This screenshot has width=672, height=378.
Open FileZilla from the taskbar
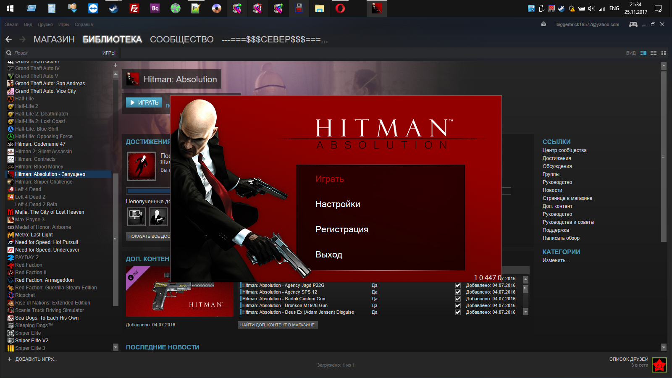coord(134,8)
